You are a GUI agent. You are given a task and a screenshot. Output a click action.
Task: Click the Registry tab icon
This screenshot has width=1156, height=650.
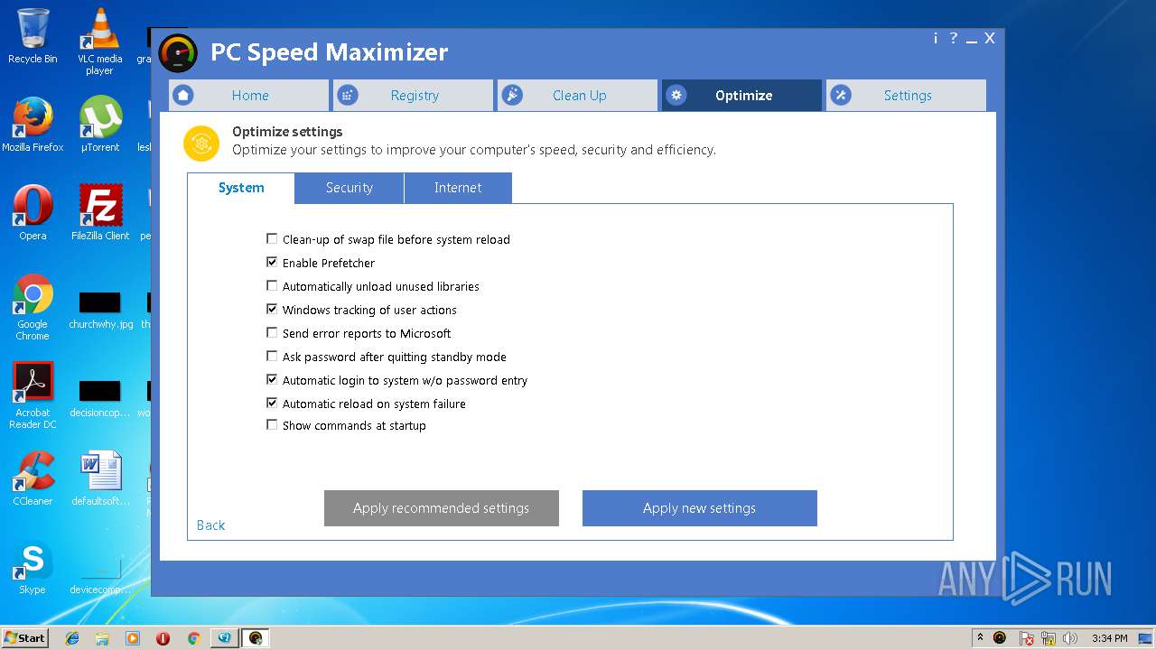pos(348,96)
